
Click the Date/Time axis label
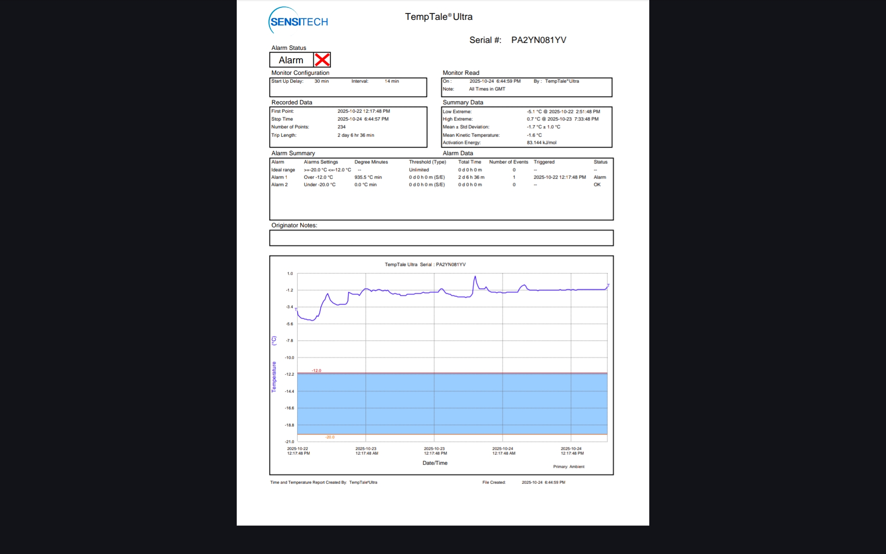435,463
